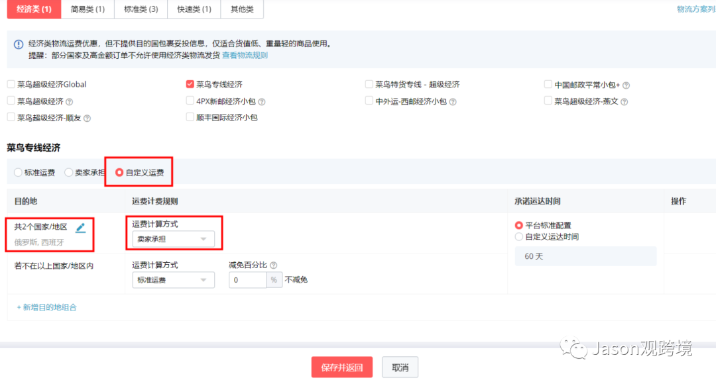Check 菜鸟超级经济-顺友 checkbox
This screenshot has height=380, width=716.
click(x=11, y=117)
